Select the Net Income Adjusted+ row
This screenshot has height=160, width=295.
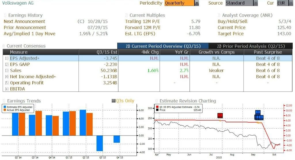[x=147, y=77]
